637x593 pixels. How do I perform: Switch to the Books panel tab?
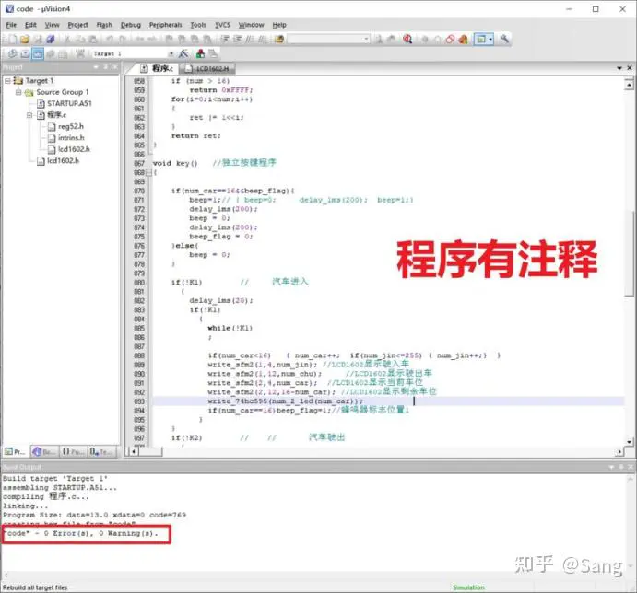pos(44,452)
